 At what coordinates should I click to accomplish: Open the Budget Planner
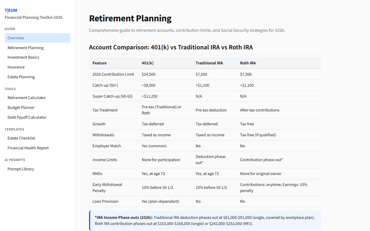(x=21, y=107)
